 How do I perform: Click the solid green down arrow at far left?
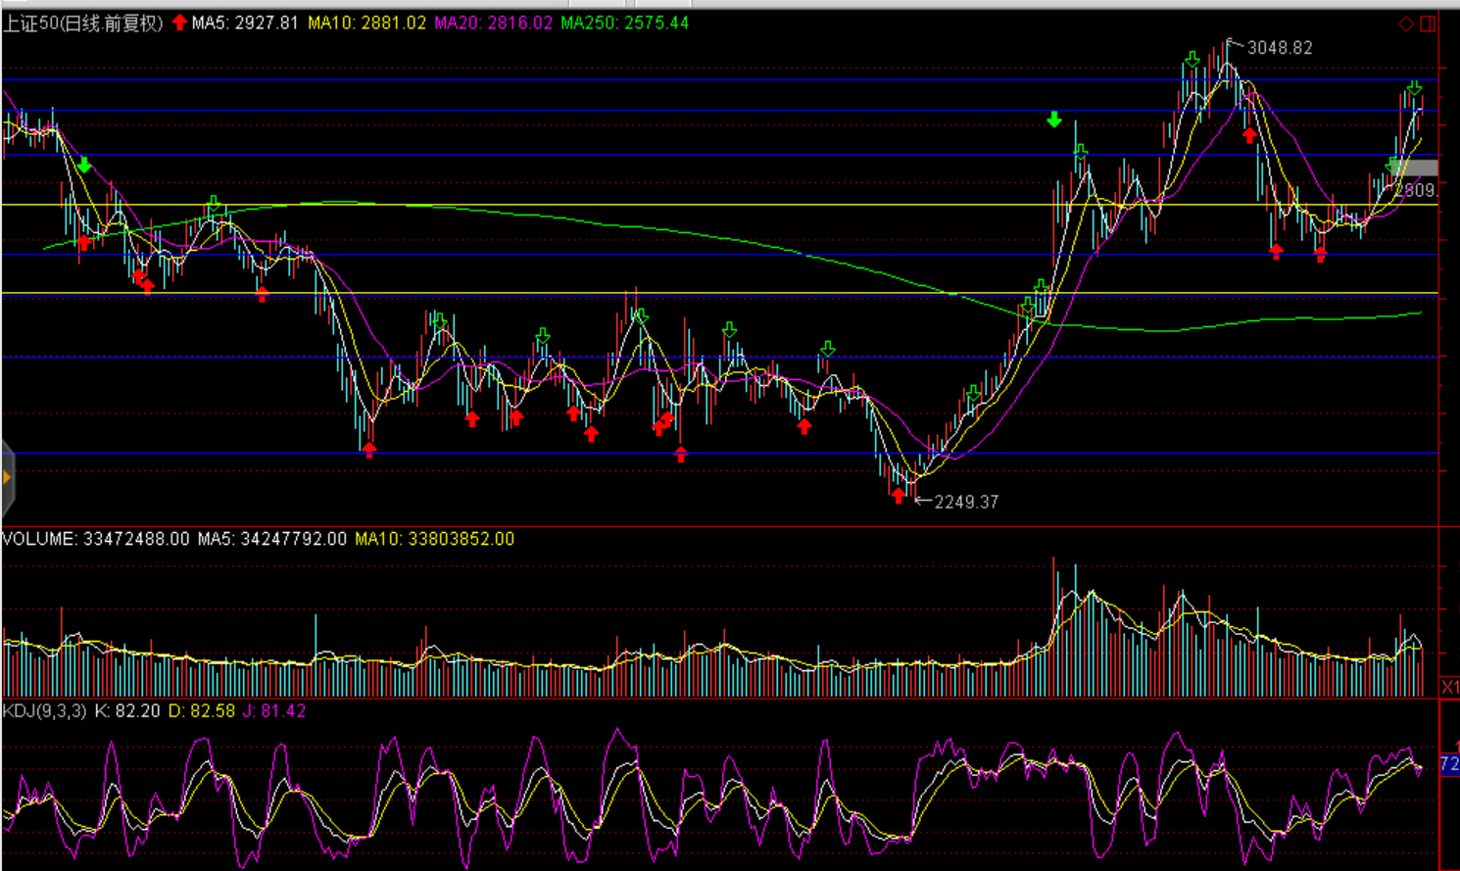[x=85, y=165]
